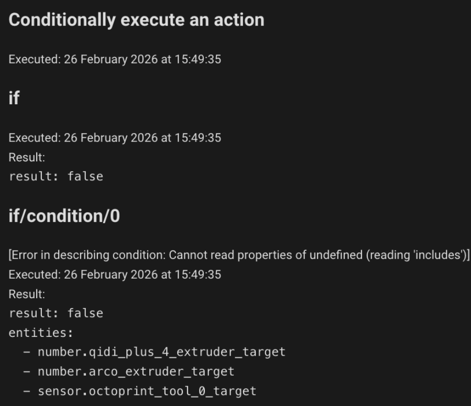Select entity sensor.octoprint_tool_0_target

[147, 391]
